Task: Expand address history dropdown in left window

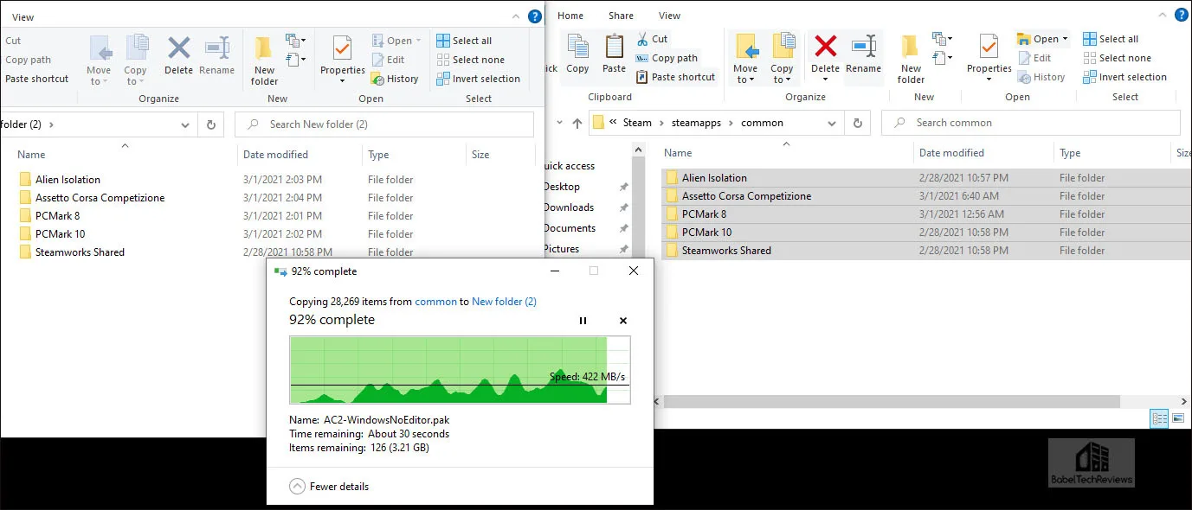Action: (185, 124)
